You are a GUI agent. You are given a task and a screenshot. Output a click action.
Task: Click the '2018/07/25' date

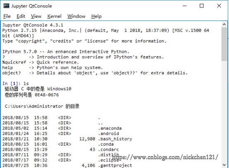pyautogui.click(x=15, y=166)
